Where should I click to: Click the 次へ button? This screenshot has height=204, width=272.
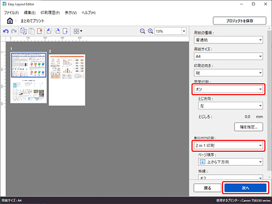[245, 188]
